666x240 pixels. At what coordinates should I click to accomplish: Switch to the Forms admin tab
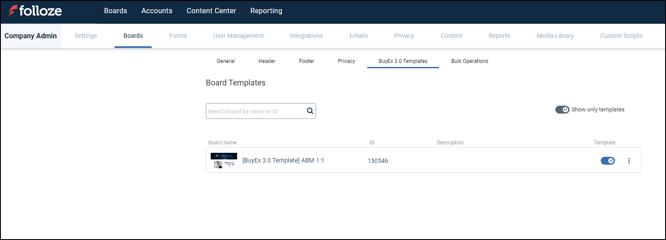(178, 36)
